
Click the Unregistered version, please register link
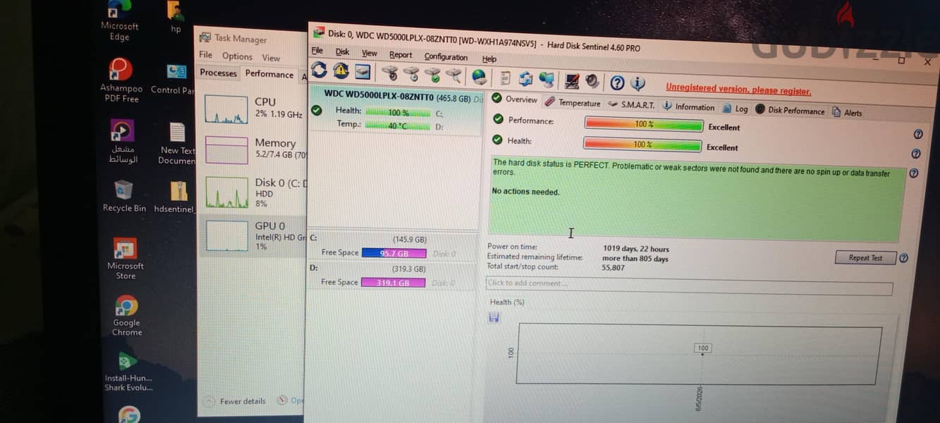tap(738, 90)
